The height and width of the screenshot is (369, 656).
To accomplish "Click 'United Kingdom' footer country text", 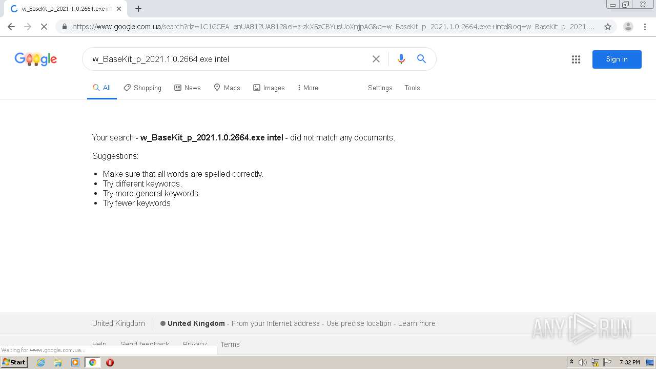I will [118, 323].
